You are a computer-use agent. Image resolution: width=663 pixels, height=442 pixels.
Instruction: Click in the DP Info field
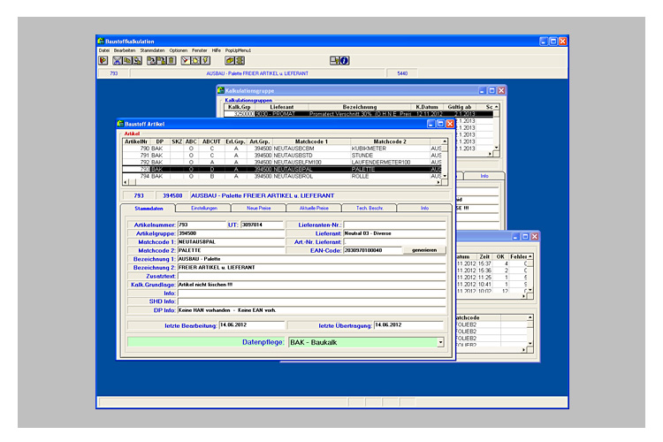pyautogui.click(x=312, y=310)
